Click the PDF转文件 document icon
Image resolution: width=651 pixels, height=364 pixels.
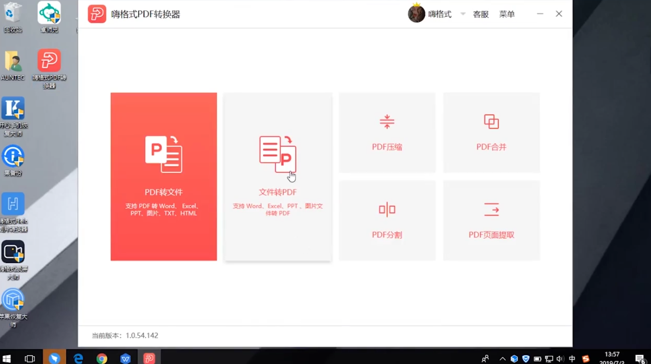pos(164,154)
